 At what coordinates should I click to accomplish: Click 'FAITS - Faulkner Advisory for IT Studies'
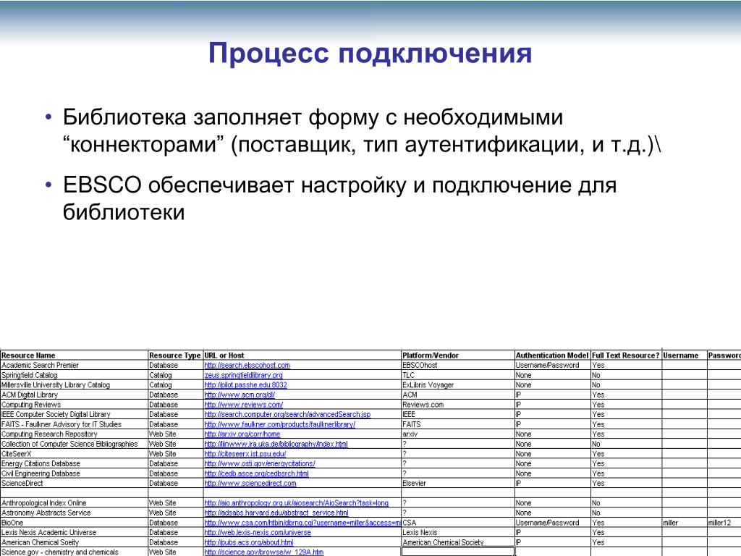click(x=75, y=424)
